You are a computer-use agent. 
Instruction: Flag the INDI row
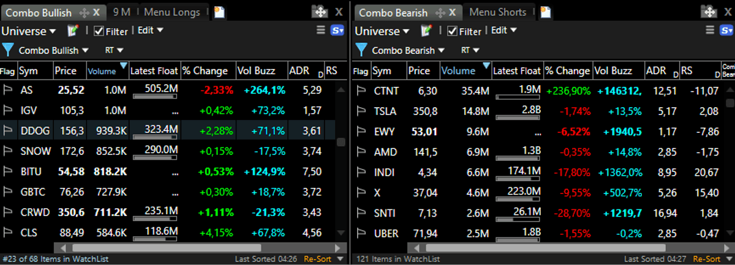point(361,173)
